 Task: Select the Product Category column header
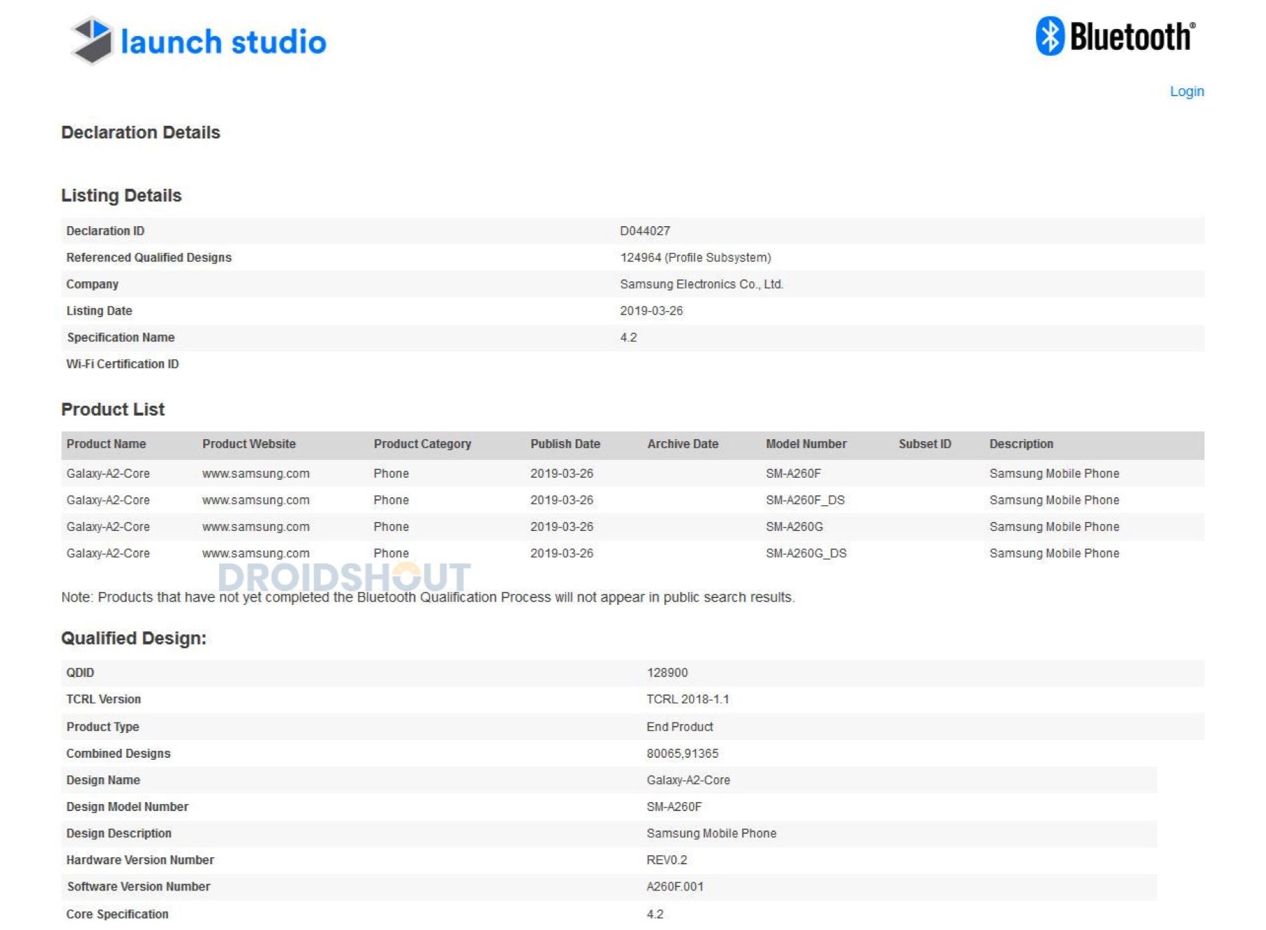click(x=422, y=444)
